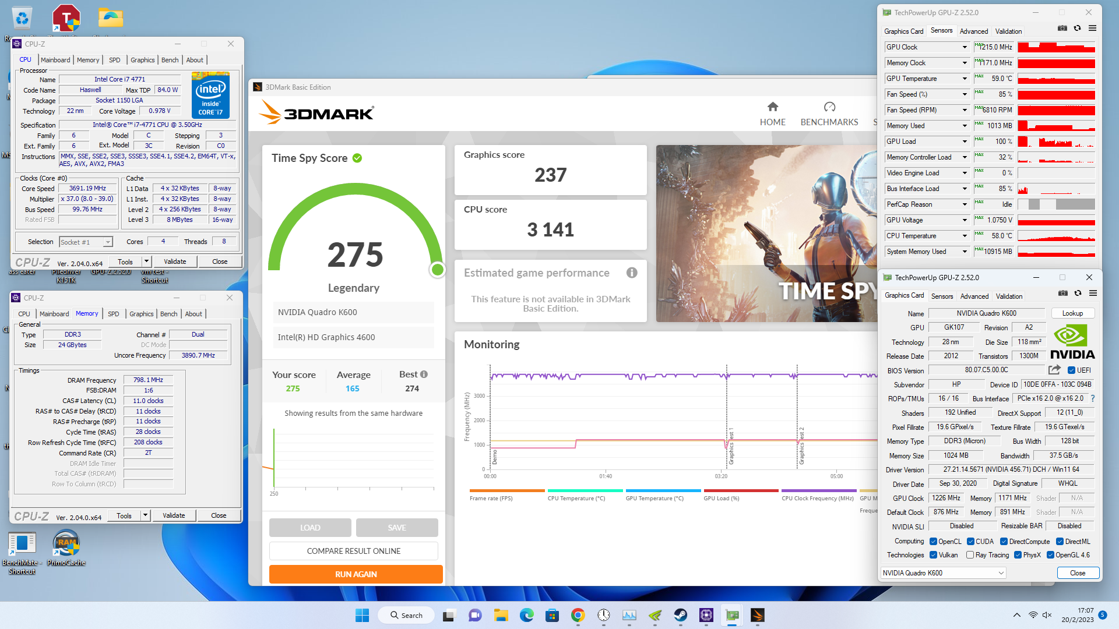Take a GPU-Z screenshot in the Sensors window
The height and width of the screenshot is (629, 1119).
point(1062,29)
